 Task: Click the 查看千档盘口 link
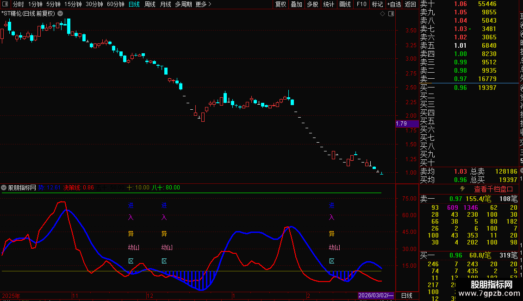(x=493, y=189)
